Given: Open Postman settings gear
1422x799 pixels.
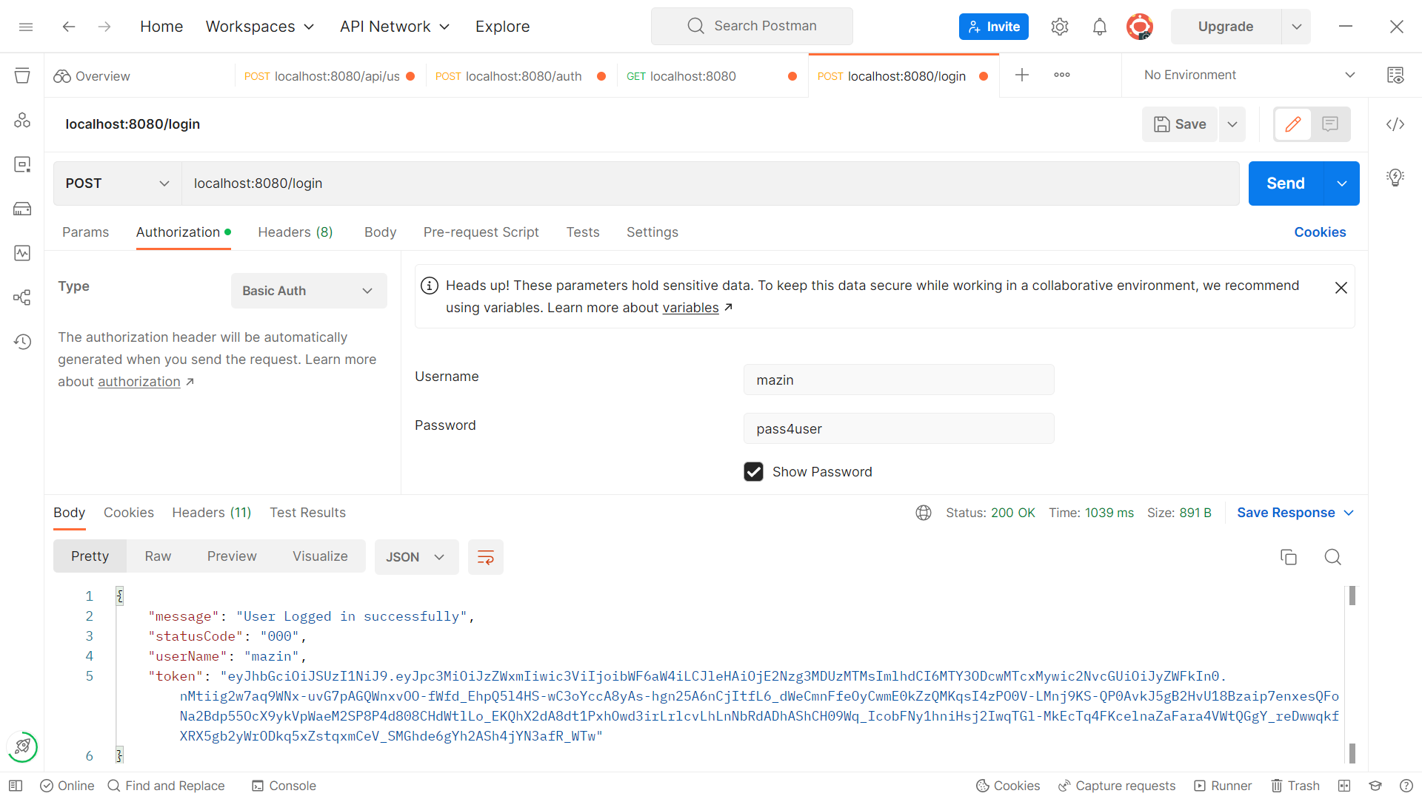Looking at the screenshot, I should tap(1059, 26).
